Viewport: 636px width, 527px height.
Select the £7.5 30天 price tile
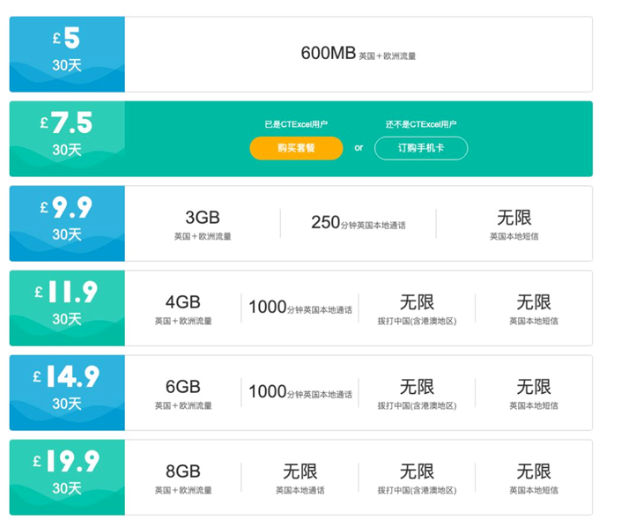pyautogui.click(x=67, y=138)
